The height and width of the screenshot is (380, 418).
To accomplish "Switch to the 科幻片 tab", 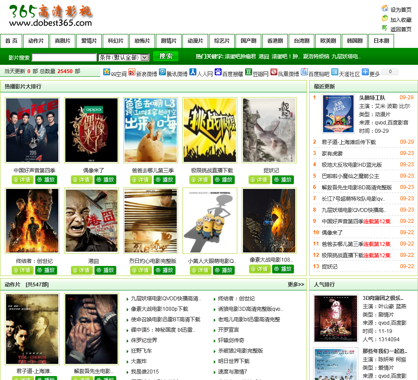I will click(x=115, y=41).
